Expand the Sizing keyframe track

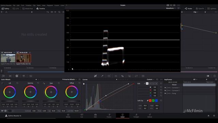[x=171, y=93]
